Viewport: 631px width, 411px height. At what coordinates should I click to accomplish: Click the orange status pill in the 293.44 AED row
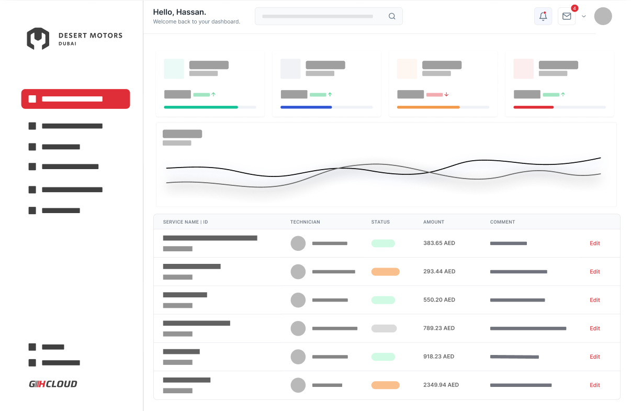pyautogui.click(x=386, y=272)
